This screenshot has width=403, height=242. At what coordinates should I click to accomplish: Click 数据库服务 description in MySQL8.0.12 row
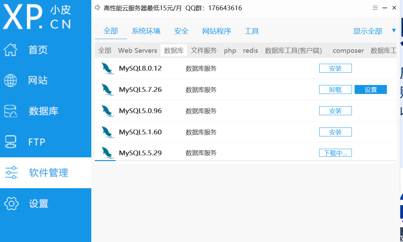201,69
